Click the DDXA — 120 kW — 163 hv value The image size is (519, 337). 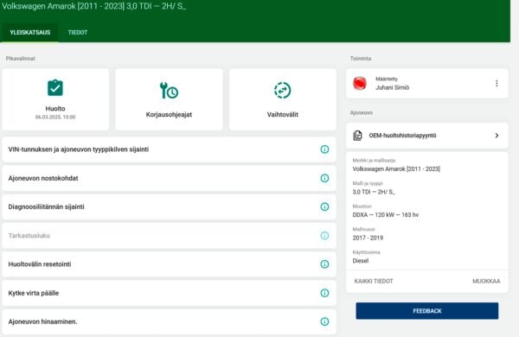[386, 214]
